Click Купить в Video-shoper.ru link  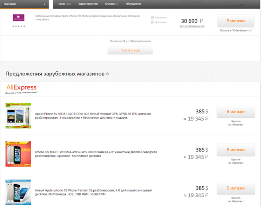236,30
